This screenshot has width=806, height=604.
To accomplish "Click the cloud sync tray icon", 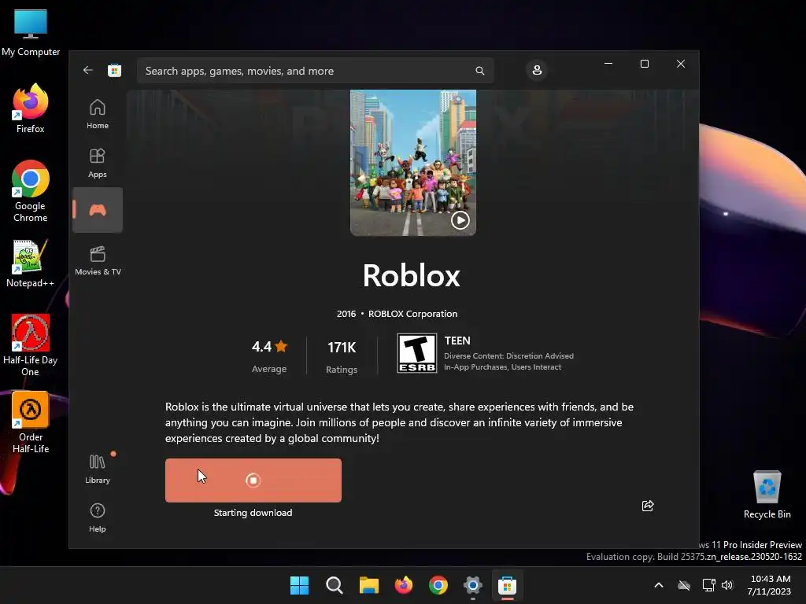I will pos(684,585).
